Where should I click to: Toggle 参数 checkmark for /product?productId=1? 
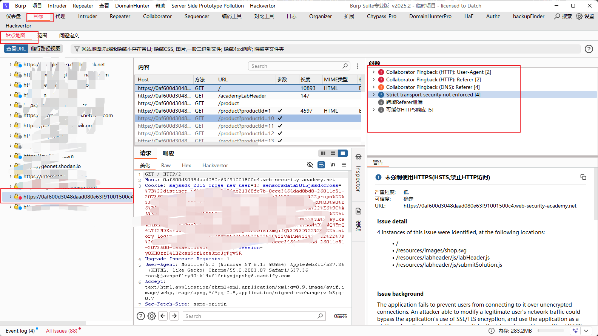pos(280,111)
